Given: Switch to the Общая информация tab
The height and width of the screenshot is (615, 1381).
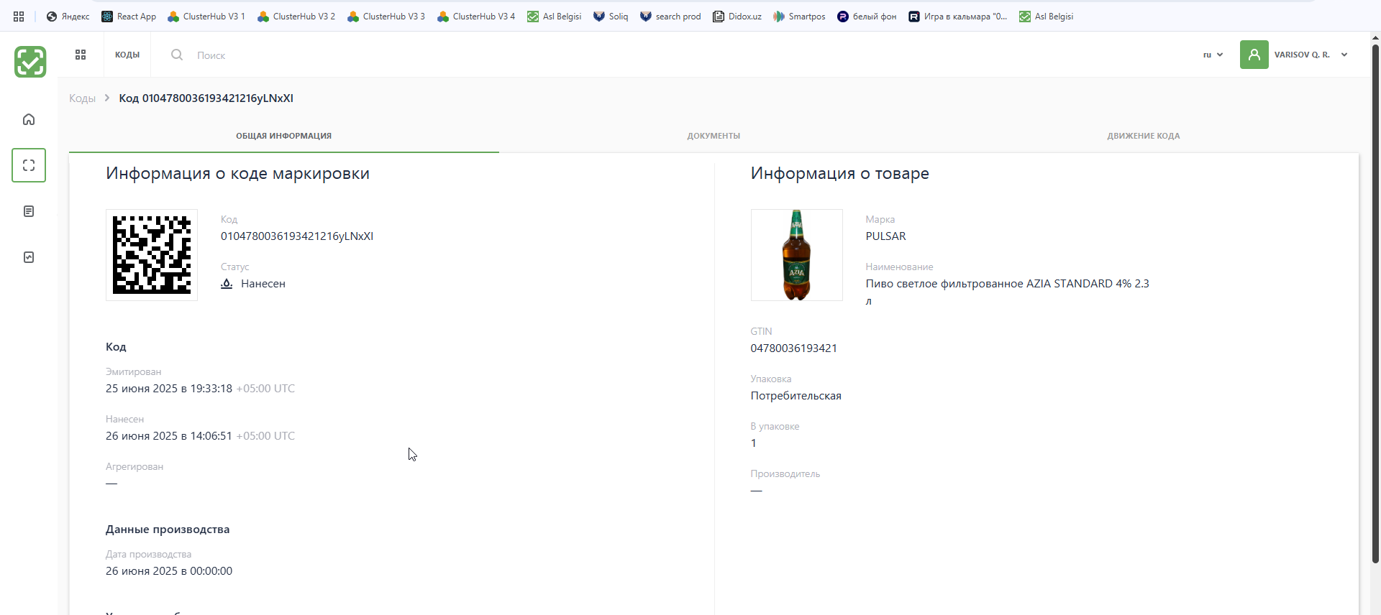Looking at the screenshot, I should coord(284,136).
